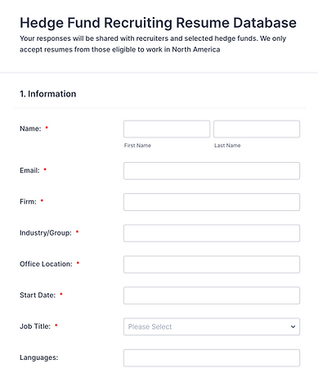The image size is (318, 373).
Task: Click the Office Location label
Action: [x=46, y=264]
